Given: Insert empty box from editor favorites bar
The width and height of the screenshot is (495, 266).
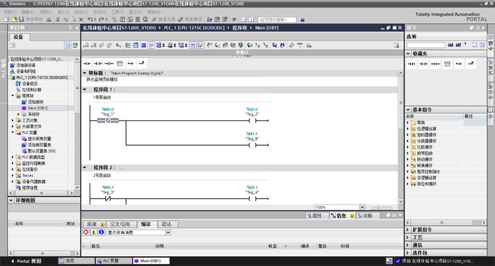Looking at the screenshot, I should [120, 63].
